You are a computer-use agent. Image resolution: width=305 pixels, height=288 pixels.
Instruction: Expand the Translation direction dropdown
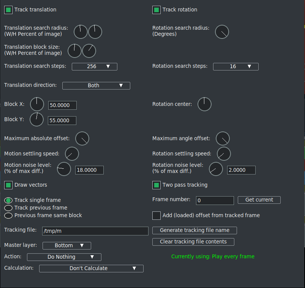point(96,86)
